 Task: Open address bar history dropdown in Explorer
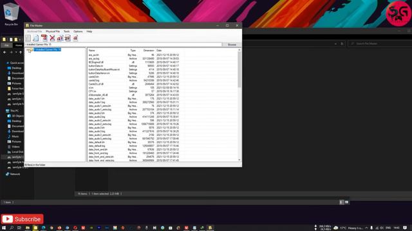pos(335,44)
